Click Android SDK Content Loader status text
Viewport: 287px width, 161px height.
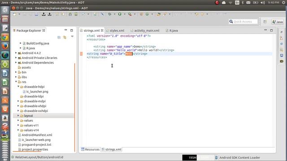pyautogui.click(x=239, y=157)
